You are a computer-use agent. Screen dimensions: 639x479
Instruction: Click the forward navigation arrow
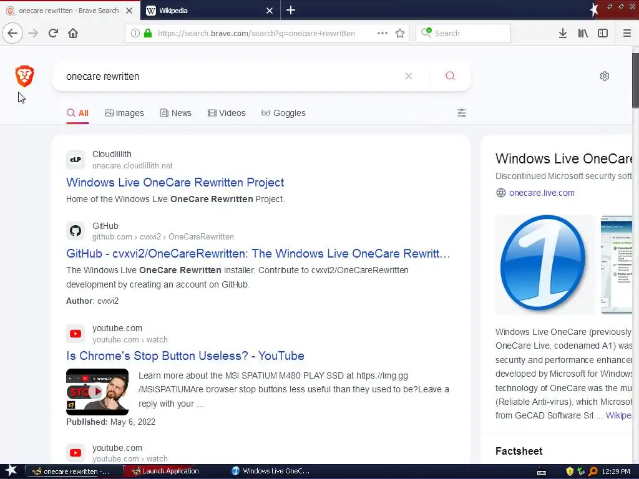coord(33,33)
